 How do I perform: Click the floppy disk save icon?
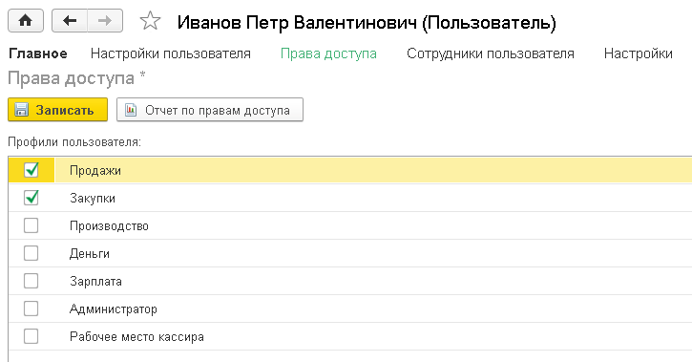[x=21, y=110]
